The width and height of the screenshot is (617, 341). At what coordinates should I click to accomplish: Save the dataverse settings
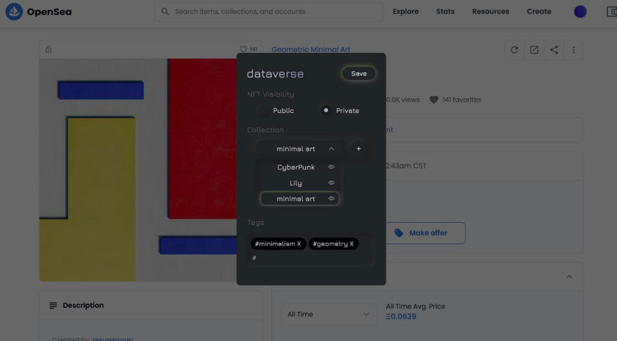358,74
